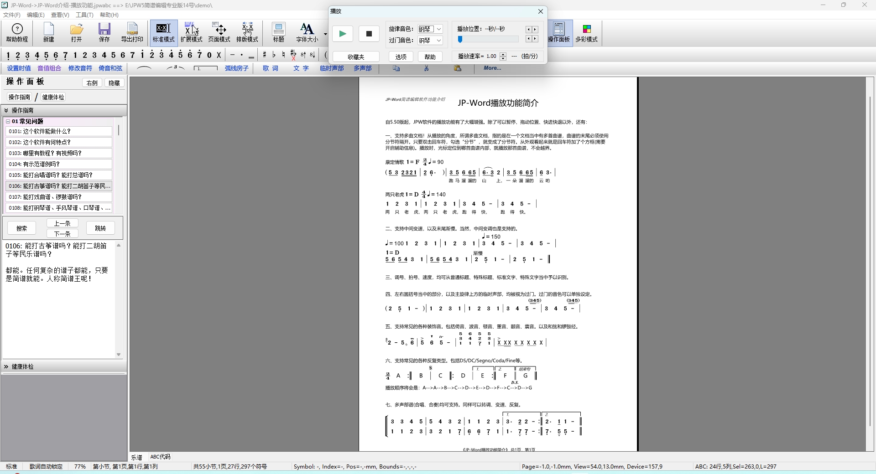The width and height of the screenshot is (876, 474).
Task: Click the 歌词 lyrics link
Action: point(271,68)
